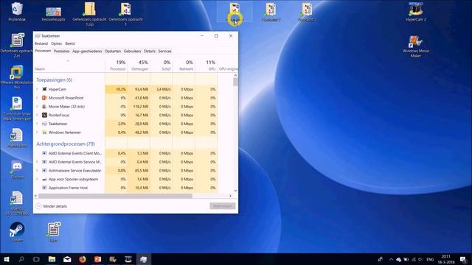This screenshot has height=265, width=472.
Task: Switch to the Services tab
Action: [164, 52]
